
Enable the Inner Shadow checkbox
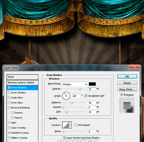9,92
